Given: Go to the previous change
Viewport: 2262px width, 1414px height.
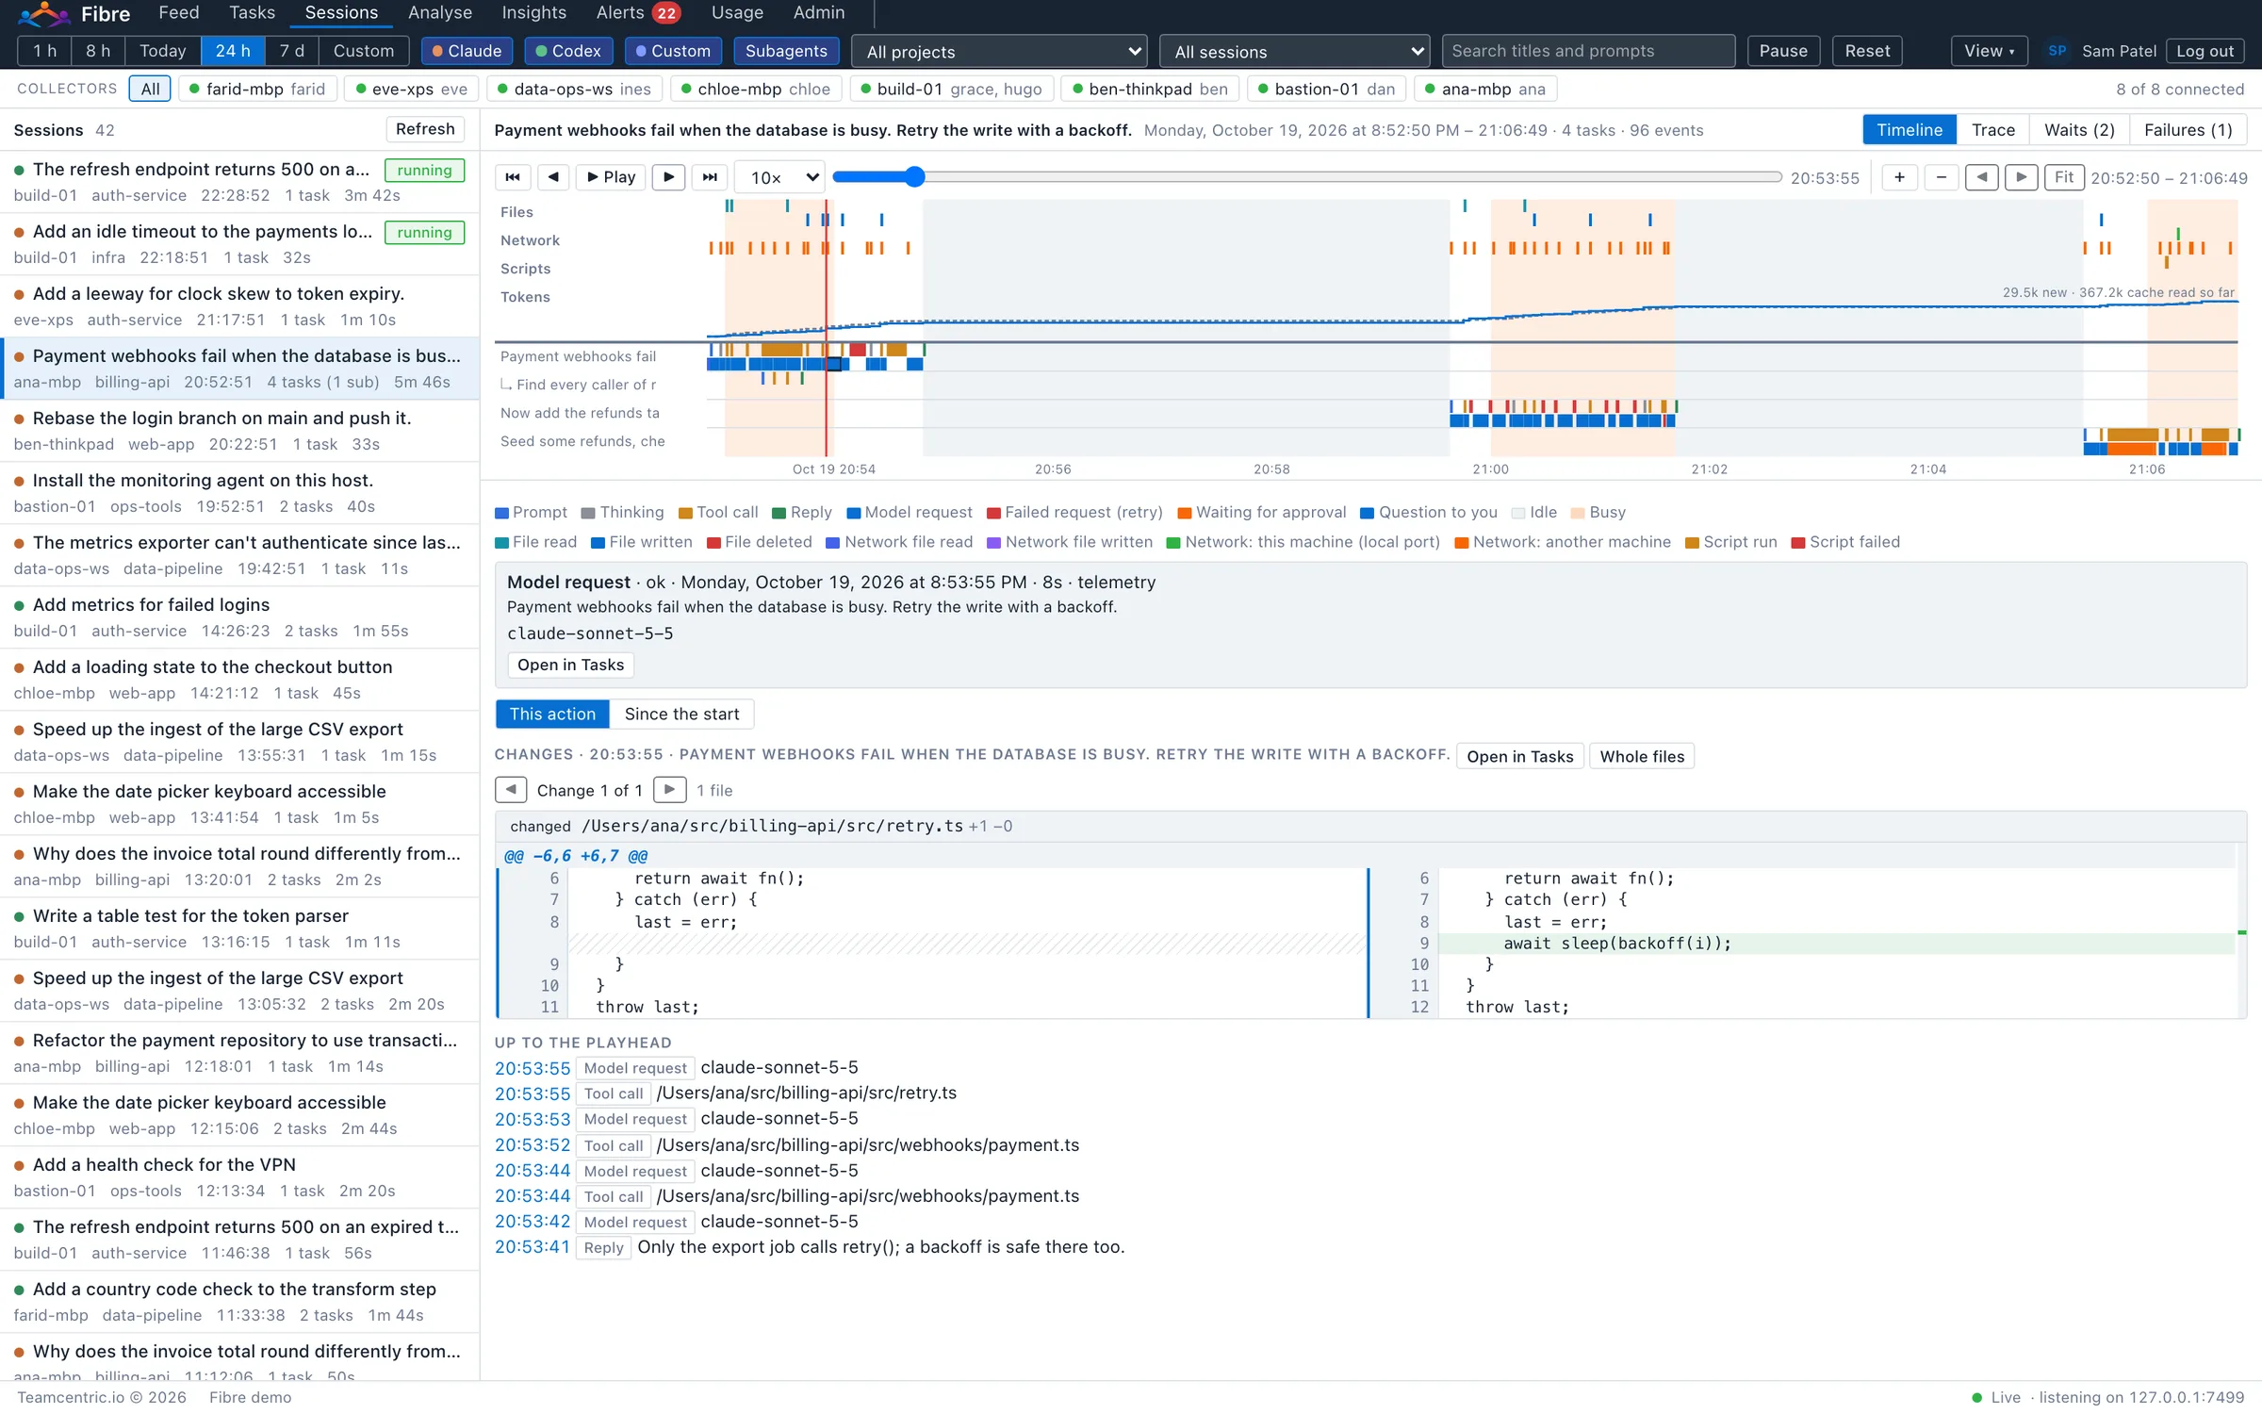Looking at the screenshot, I should [x=511, y=790].
